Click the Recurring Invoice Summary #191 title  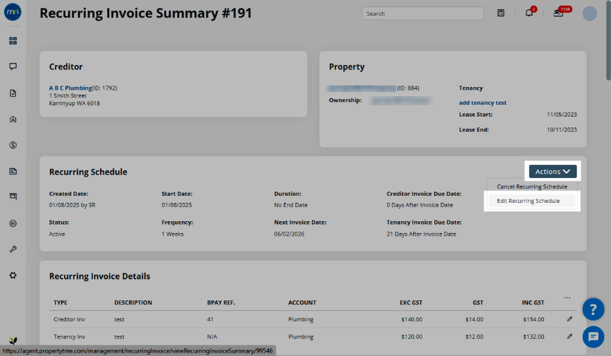click(x=146, y=13)
